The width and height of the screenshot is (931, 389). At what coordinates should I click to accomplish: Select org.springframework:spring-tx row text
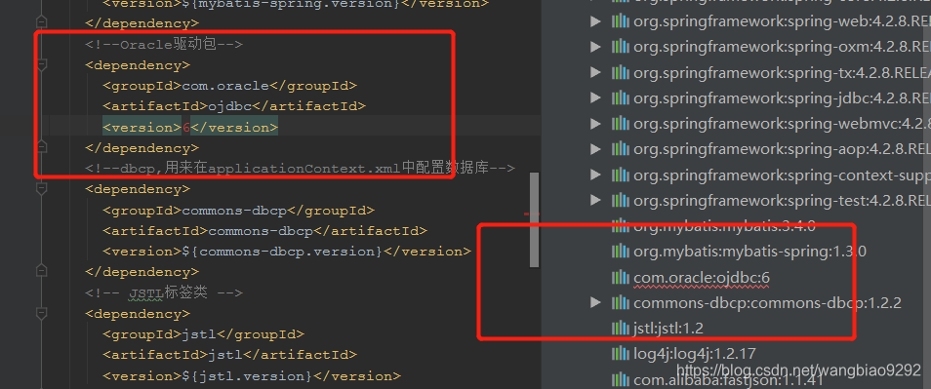(782, 72)
